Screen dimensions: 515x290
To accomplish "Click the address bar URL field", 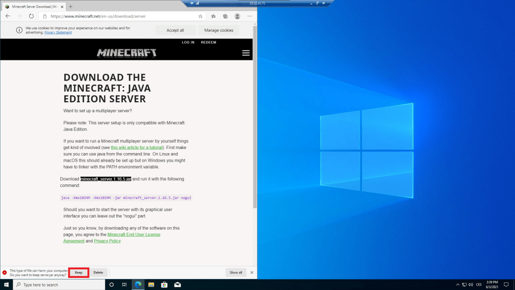I will [x=121, y=16].
